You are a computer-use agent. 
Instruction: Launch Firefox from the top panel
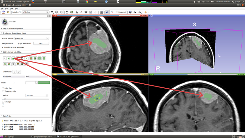(x=33, y=2)
